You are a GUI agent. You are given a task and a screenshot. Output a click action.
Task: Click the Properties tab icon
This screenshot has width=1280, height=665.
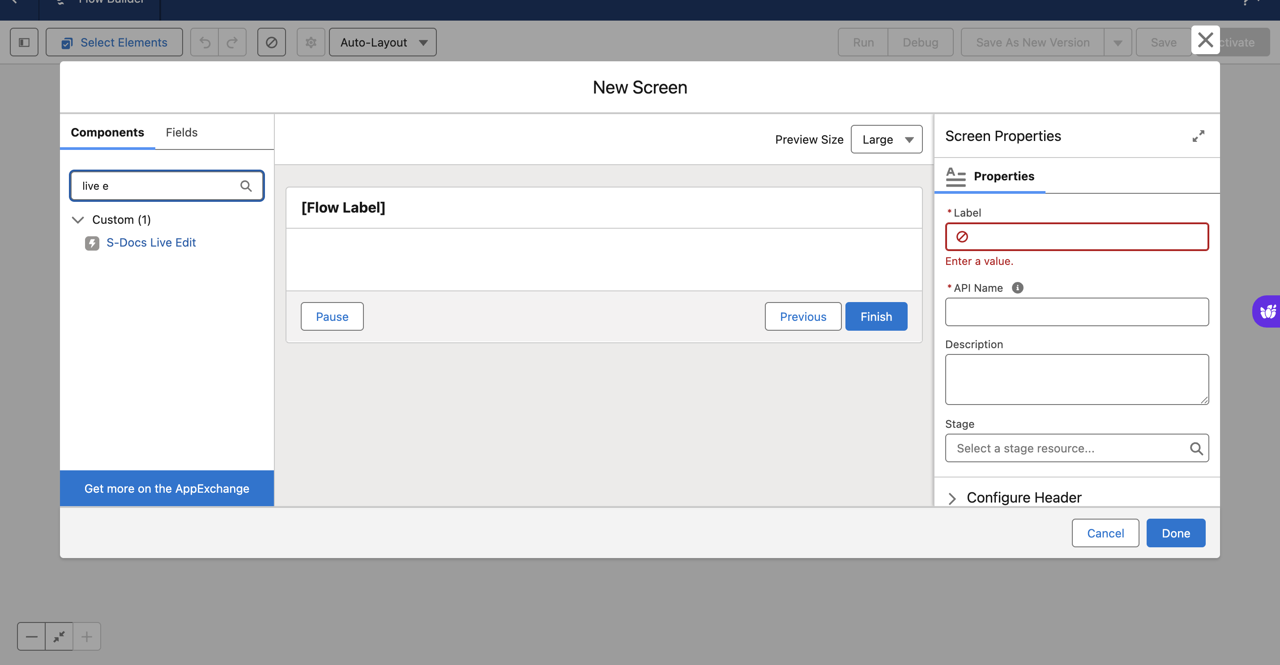[955, 176]
